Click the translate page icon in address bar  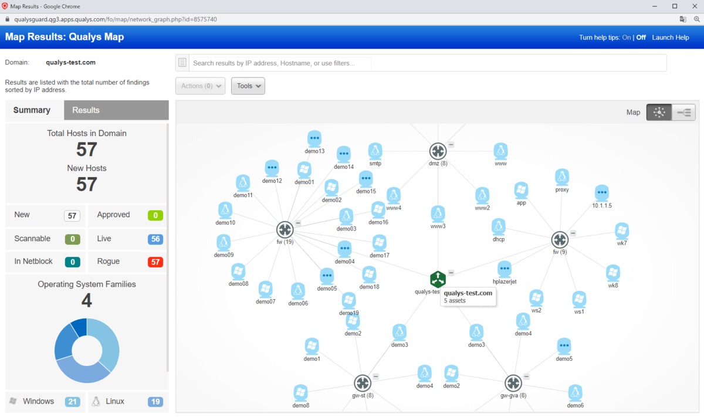coord(683,19)
